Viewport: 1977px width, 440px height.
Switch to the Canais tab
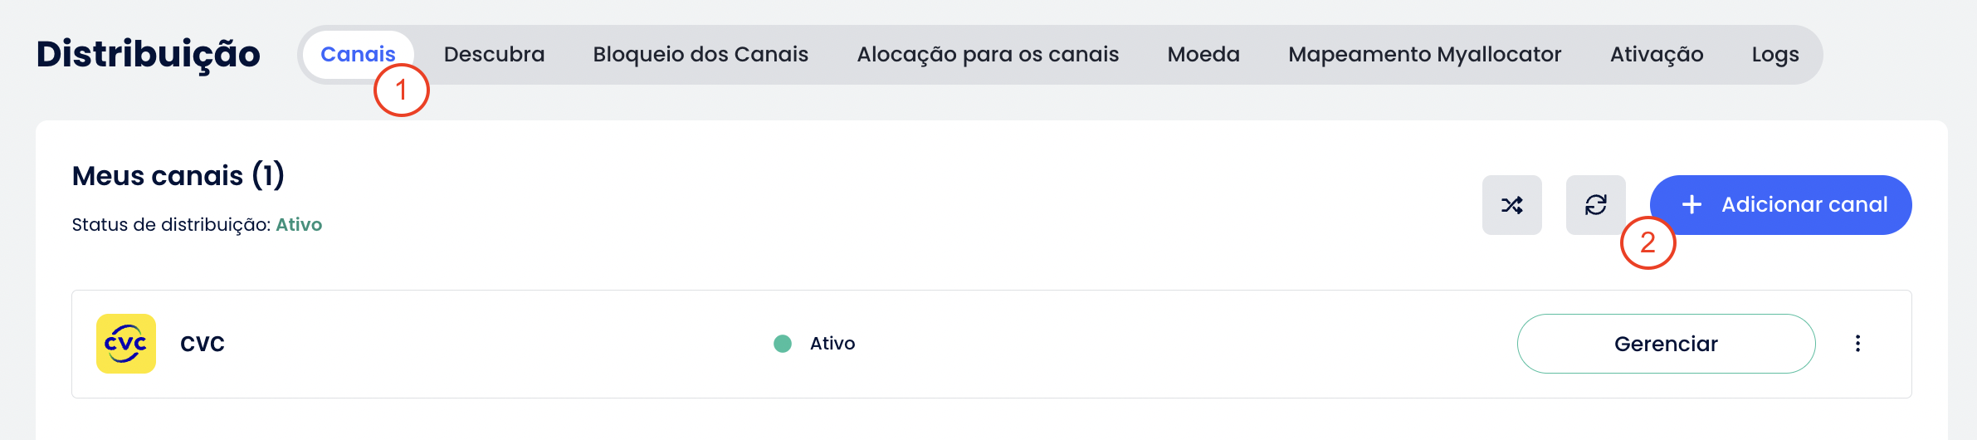[x=357, y=55]
